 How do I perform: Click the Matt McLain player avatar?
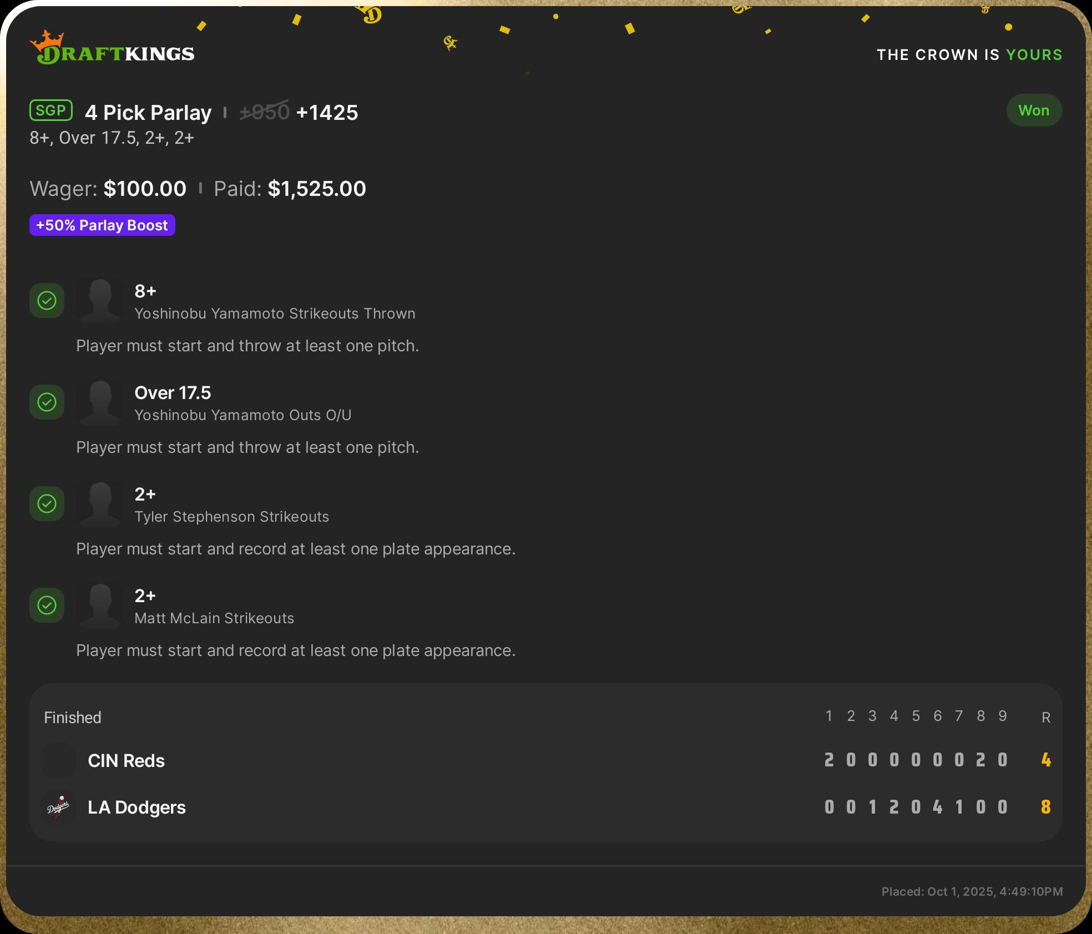(x=100, y=605)
